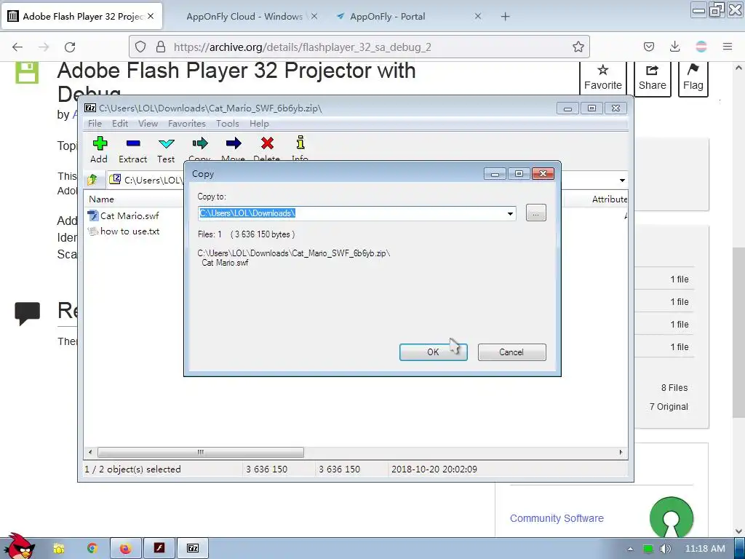The image size is (745, 559).
Task: Click the 7-Zip taskbar icon
Action: click(x=192, y=549)
